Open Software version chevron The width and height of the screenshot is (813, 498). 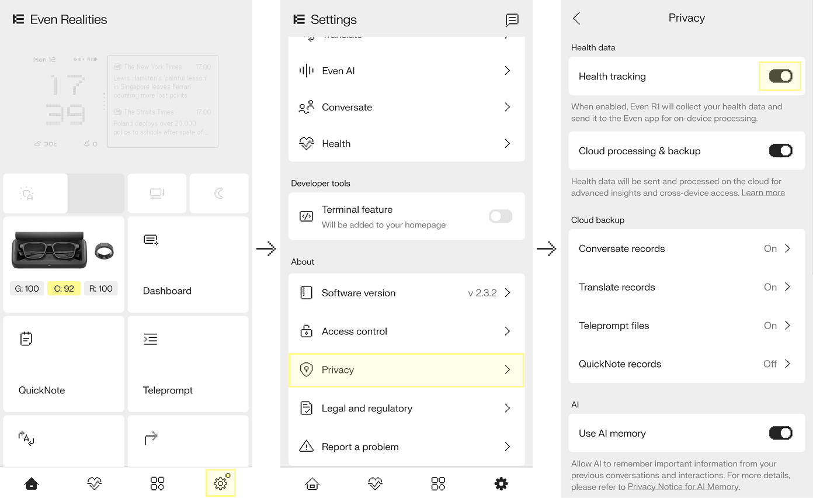coord(508,293)
